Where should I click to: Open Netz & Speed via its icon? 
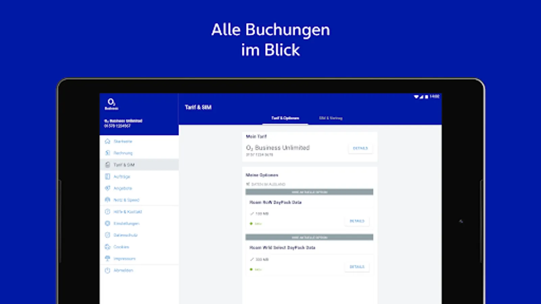[108, 200]
